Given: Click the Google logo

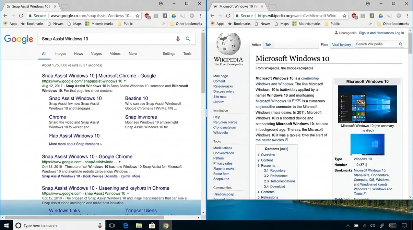Looking at the screenshot, I should 19,39.
